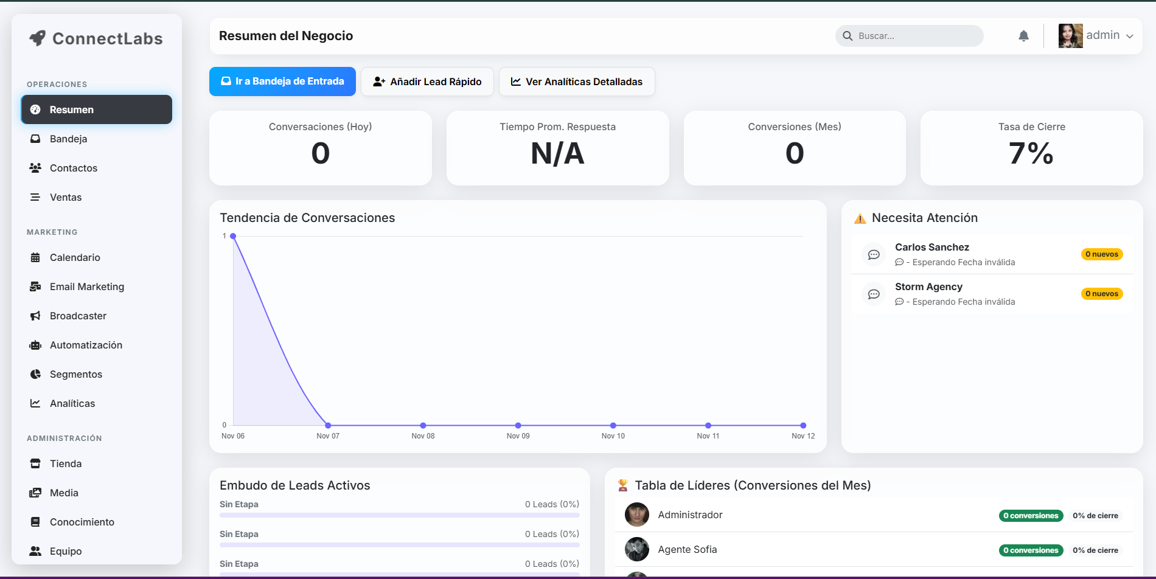Click the first Sin Etapa progress bar
This screenshot has height=579, width=1156.
pos(399,515)
